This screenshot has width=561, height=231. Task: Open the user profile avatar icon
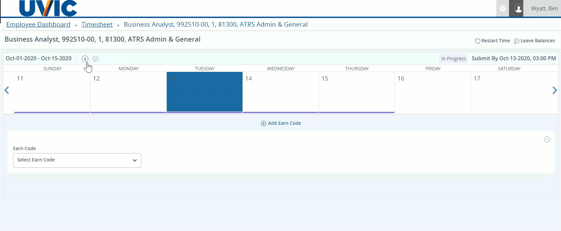click(518, 9)
